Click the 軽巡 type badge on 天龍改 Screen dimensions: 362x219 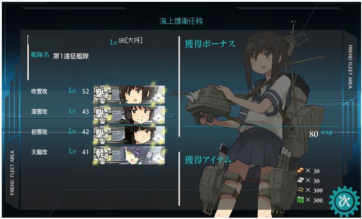[102, 154]
